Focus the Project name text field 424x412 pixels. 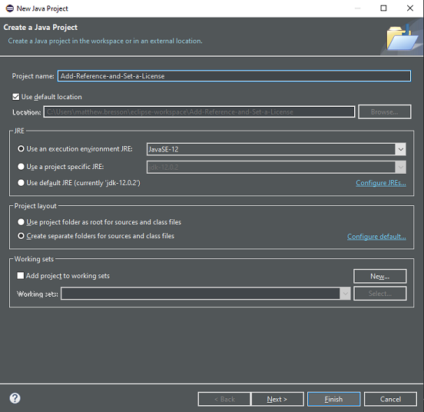click(x=234, y=76)
